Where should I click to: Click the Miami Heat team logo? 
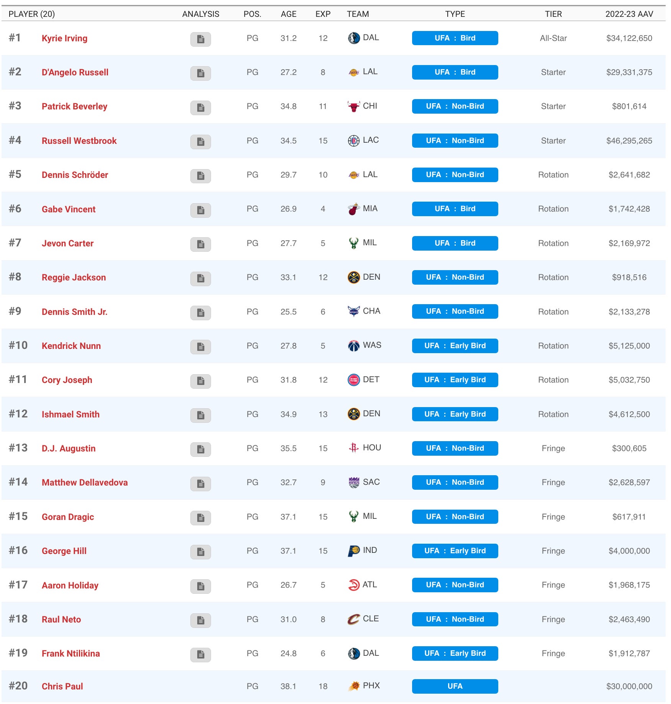354,209
